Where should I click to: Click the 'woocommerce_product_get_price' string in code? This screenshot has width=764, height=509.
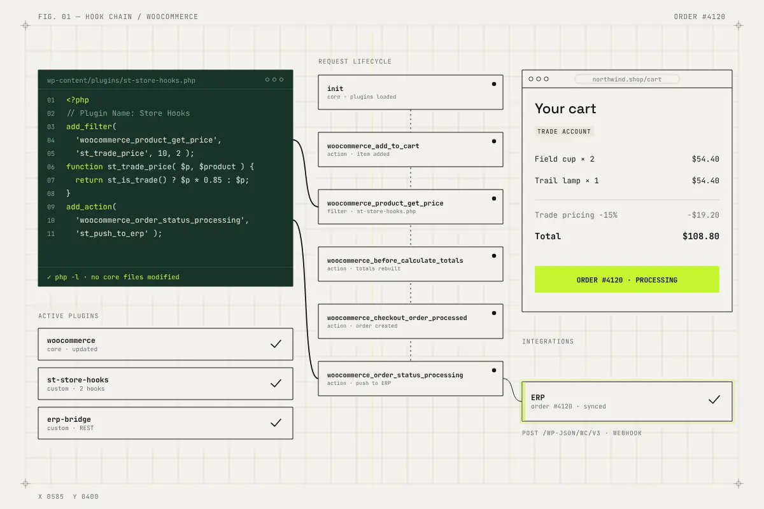[148, 140]
